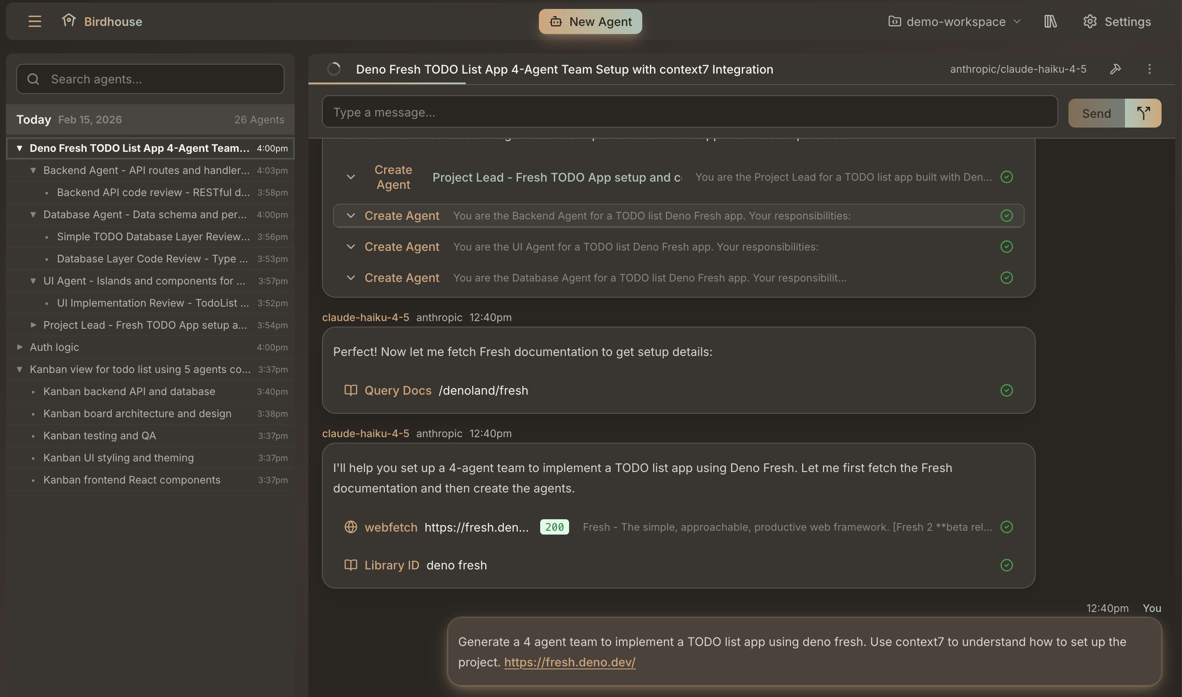Toggle the green check on Query Docs

tap(1006, 390)
